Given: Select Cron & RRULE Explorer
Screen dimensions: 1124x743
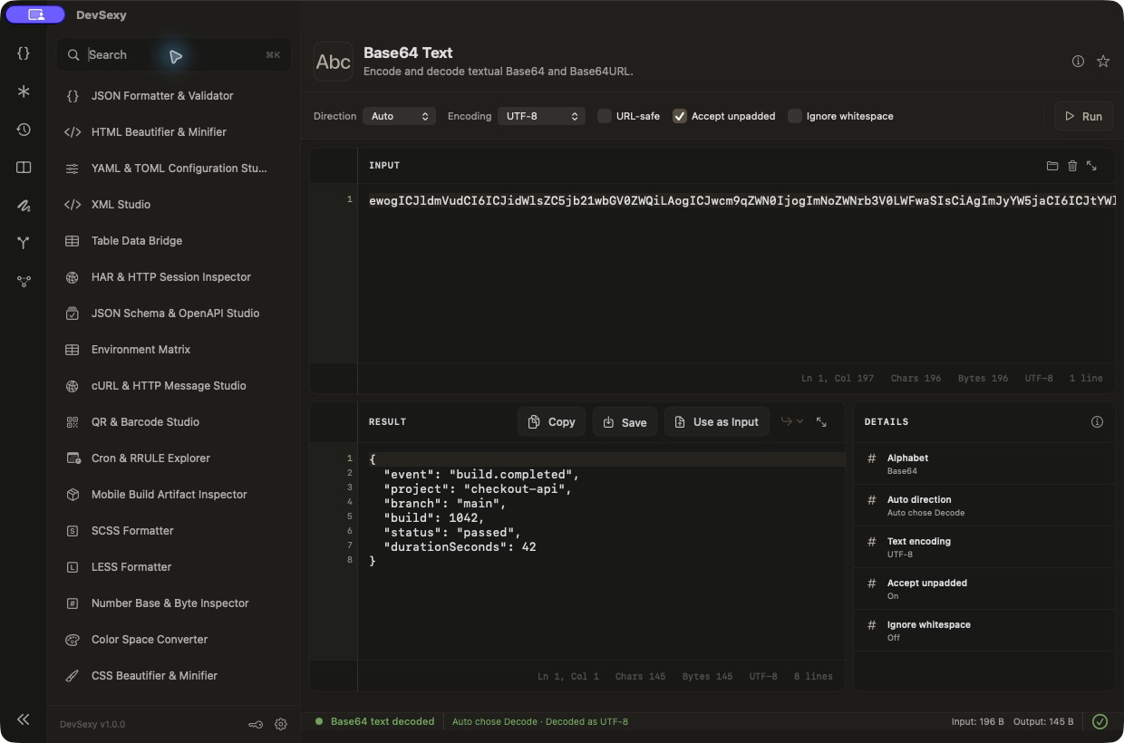Looking at the screenshot, I should click(x=173, y=458).
